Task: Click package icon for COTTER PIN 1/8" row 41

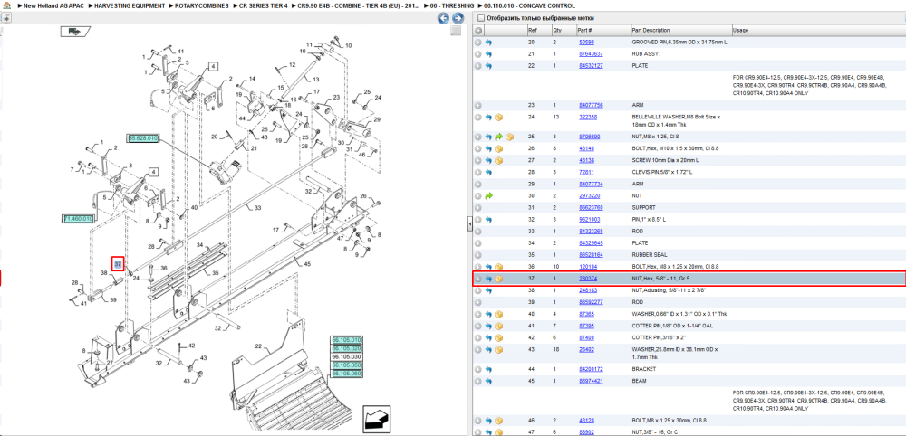Action: pos(498,326)
